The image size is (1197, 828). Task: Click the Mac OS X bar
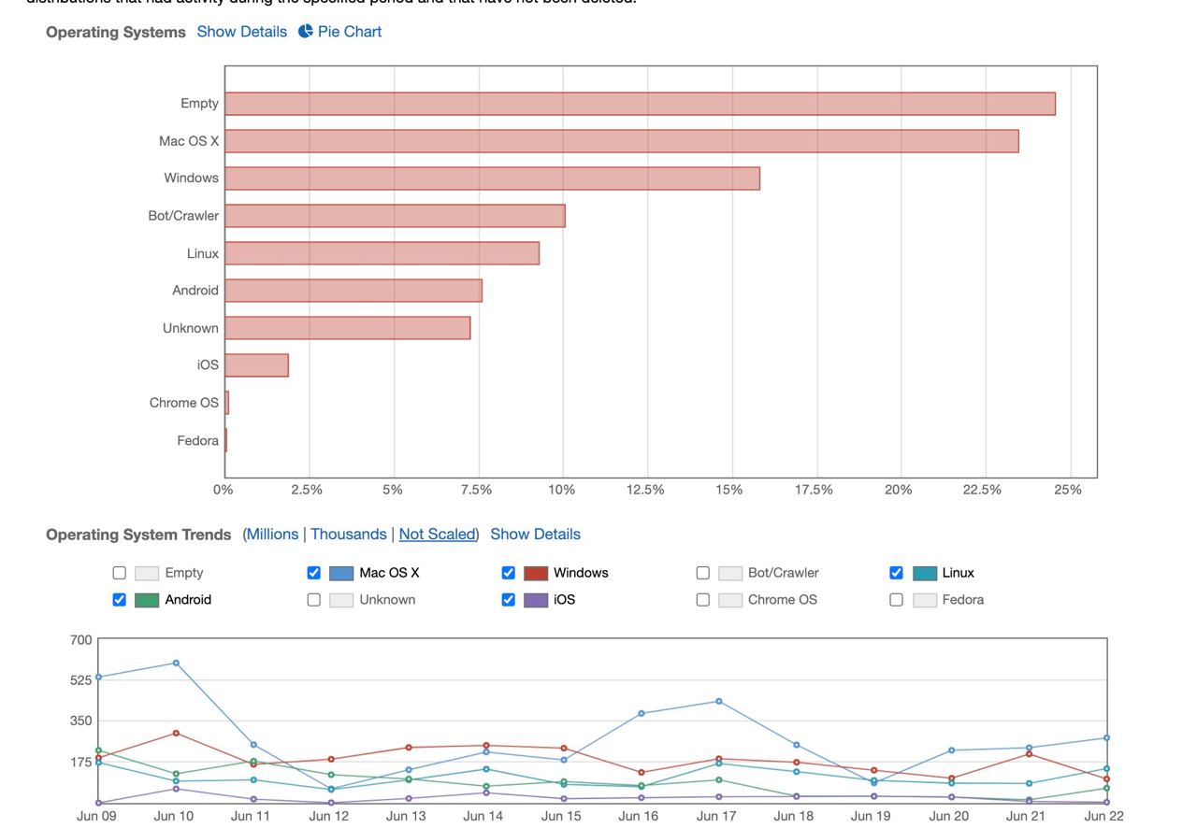pyautogui.click(x=621, y=141)
